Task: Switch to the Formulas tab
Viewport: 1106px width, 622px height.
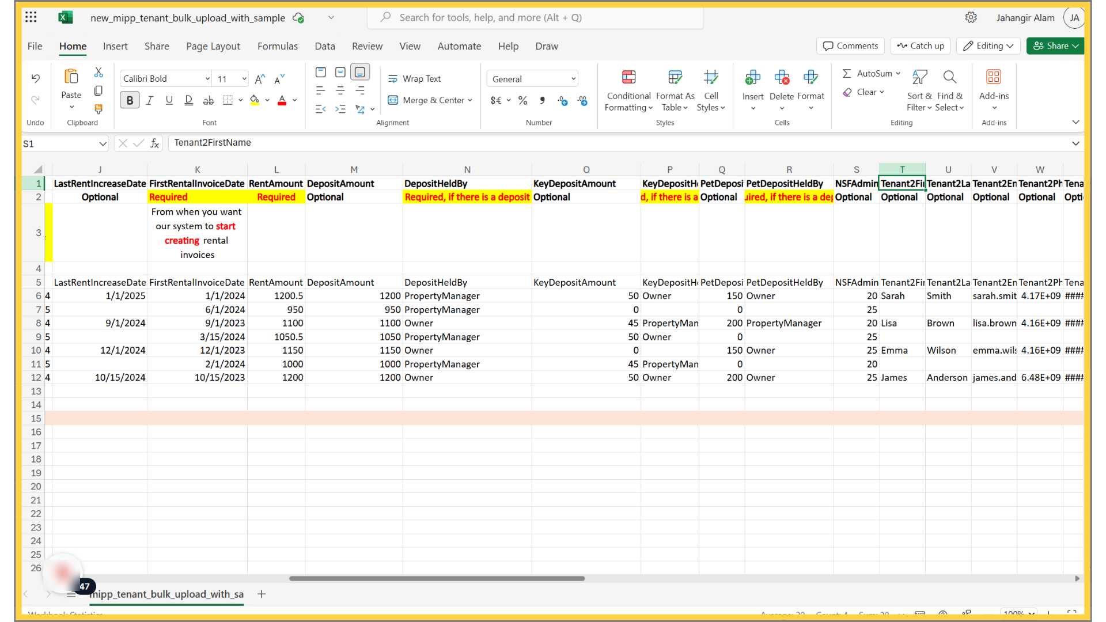Action: (x=277, y=46)
